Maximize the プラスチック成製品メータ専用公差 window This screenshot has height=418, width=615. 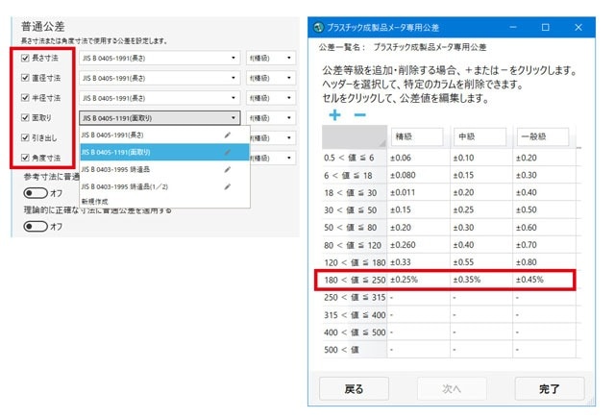click(x=545, y=27)
